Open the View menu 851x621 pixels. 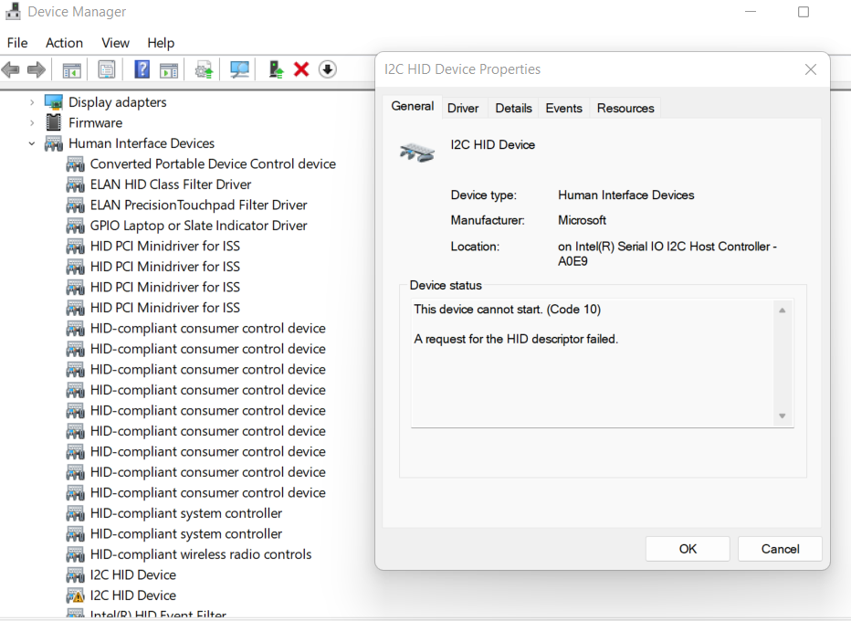tap(115, 43)
